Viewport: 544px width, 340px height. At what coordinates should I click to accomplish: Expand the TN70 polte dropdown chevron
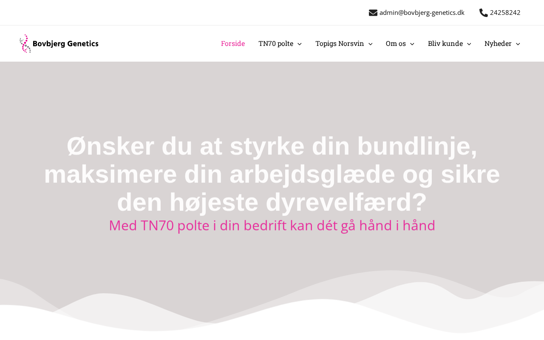pos(300,44)
